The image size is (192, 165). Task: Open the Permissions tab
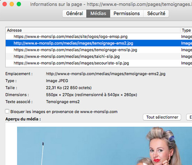127,13
